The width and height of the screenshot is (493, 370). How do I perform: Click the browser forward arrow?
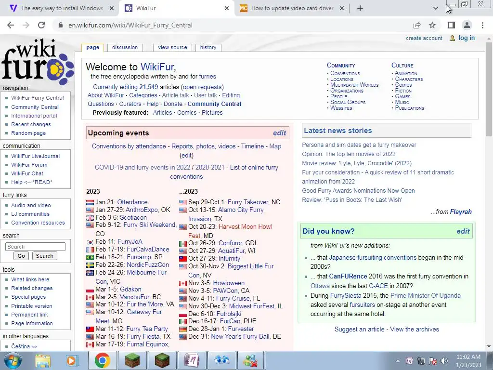(26, 25)
